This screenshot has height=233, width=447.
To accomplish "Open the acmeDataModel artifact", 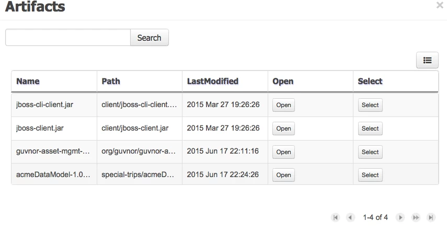I will [x=283, y=175].
